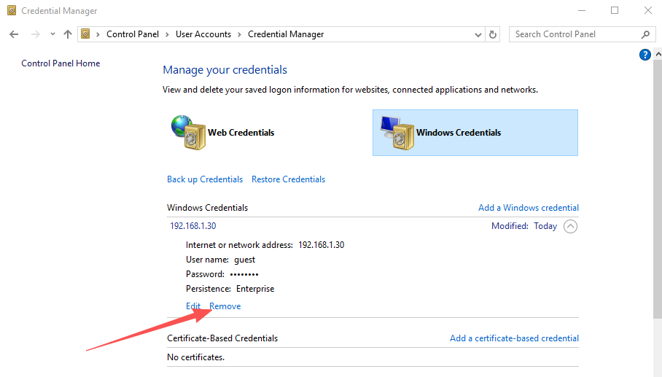The height and width of the screenshot is (377, 662).
Task: Expand chevron after Control Panel breadcrumb
Action: click(x=167, y=34)
